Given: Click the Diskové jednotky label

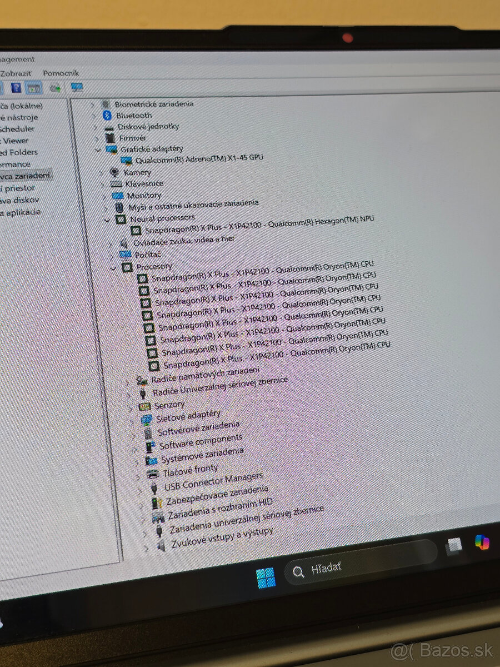Looking at the screenshot, I should tap(148, 126).
